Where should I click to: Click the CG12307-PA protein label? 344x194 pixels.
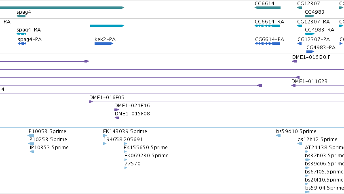314,40
